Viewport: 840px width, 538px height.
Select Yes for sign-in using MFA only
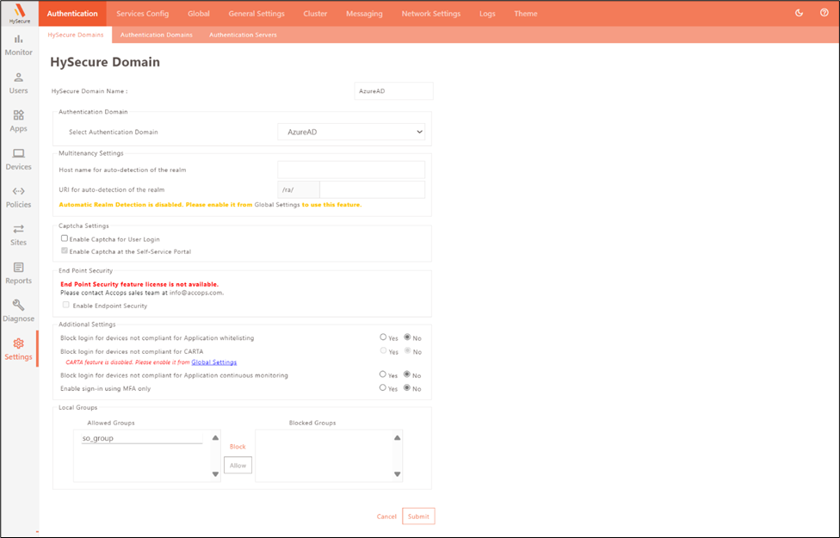[x=384, y=388]
